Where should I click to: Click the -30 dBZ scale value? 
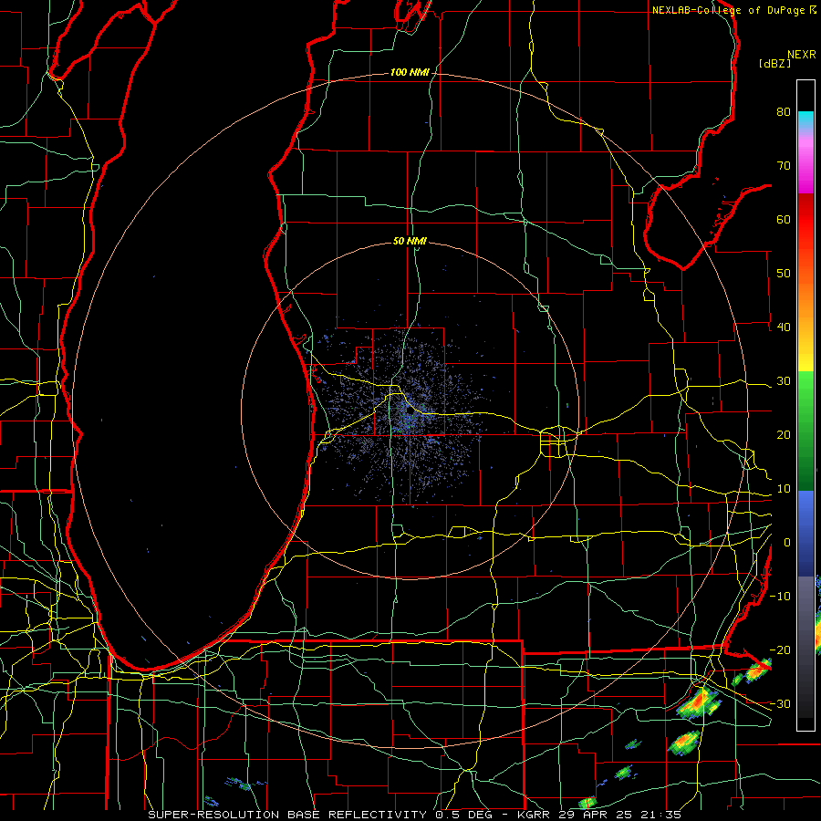[780, 703]
